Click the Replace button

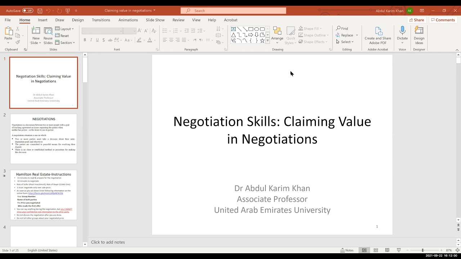(x=345, y=35)
